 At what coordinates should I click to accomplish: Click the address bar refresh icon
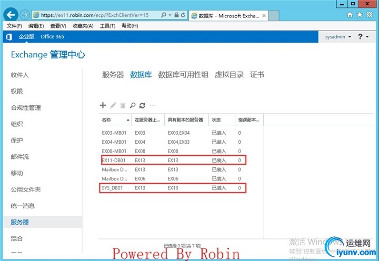coord(183,15)
